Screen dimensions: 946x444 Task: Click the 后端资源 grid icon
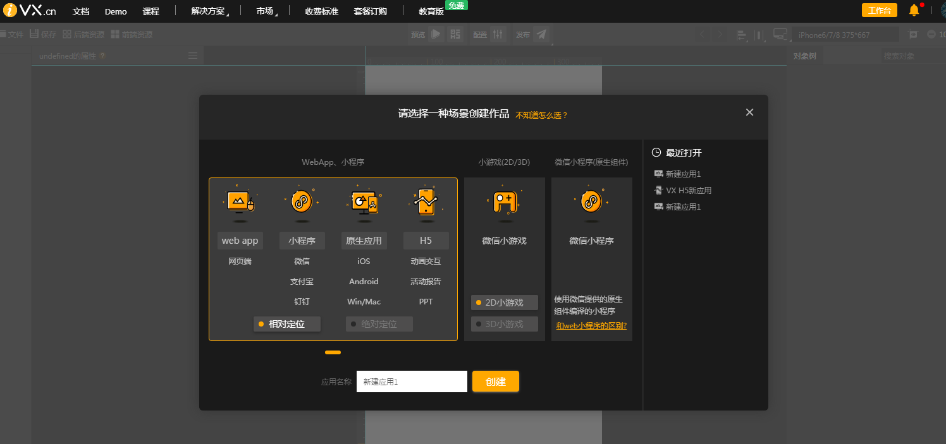tap(66, 34)
